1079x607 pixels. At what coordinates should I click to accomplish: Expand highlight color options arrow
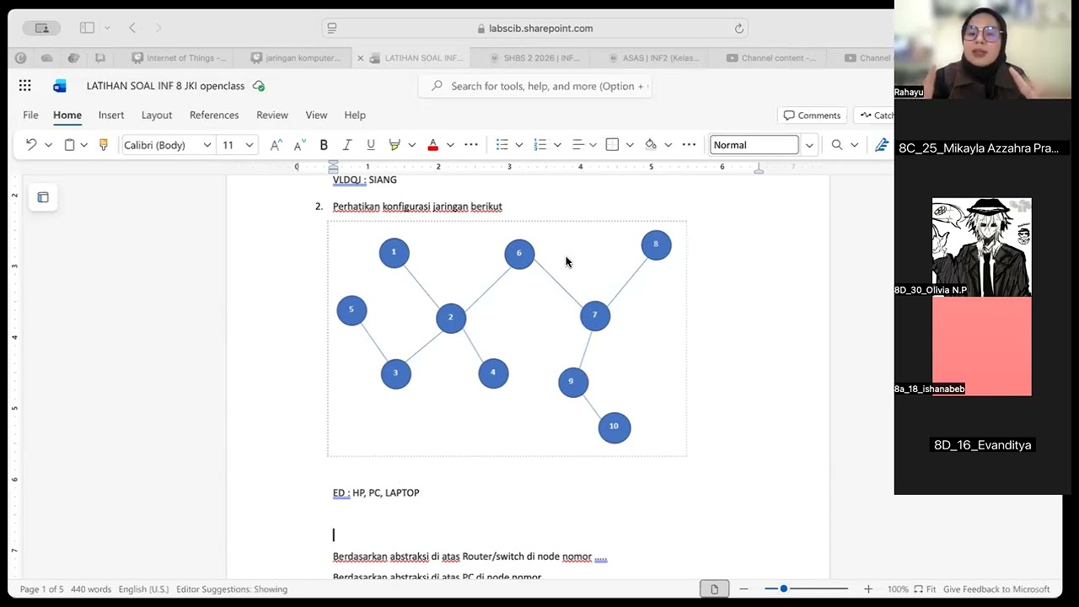point(411,145)
